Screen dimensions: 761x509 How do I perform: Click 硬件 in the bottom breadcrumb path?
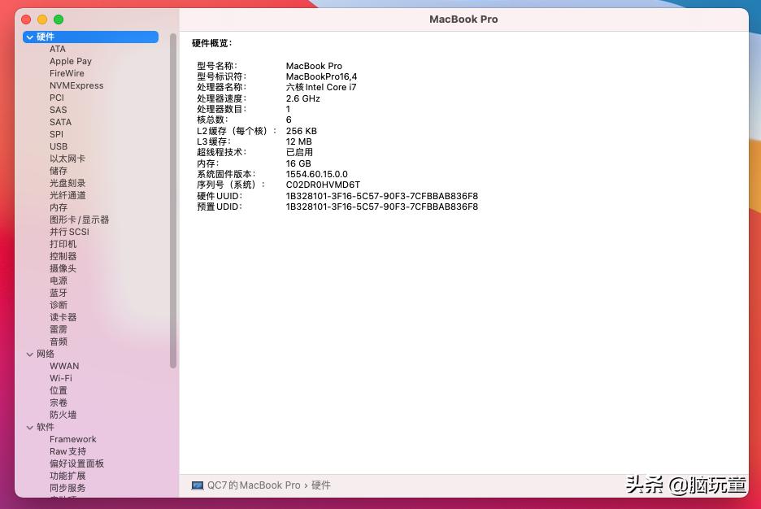click(x=320, y=485)
